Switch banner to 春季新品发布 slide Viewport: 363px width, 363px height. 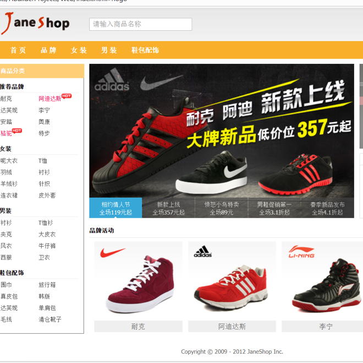pyautogui.click(x=327, y=208)
